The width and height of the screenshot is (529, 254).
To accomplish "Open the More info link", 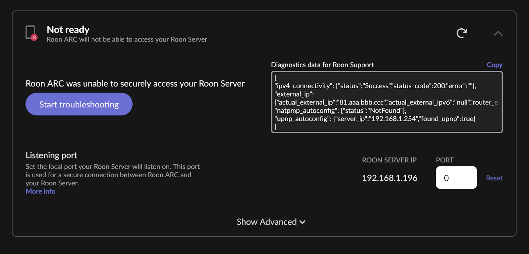I will (x=40, y=191).
